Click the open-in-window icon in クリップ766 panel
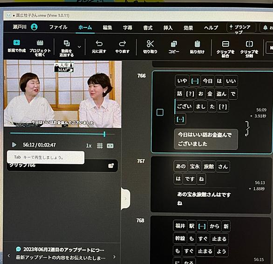The image size is (273, 264). 111,166
